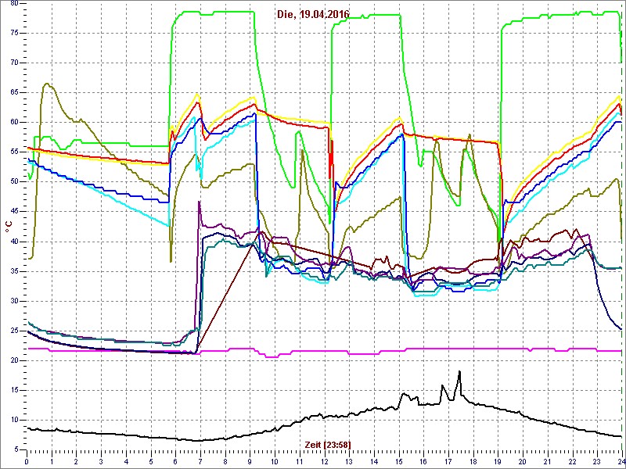626x469 pixels.
Task: Click the hour 6 tick label
Action: [175, 461]
